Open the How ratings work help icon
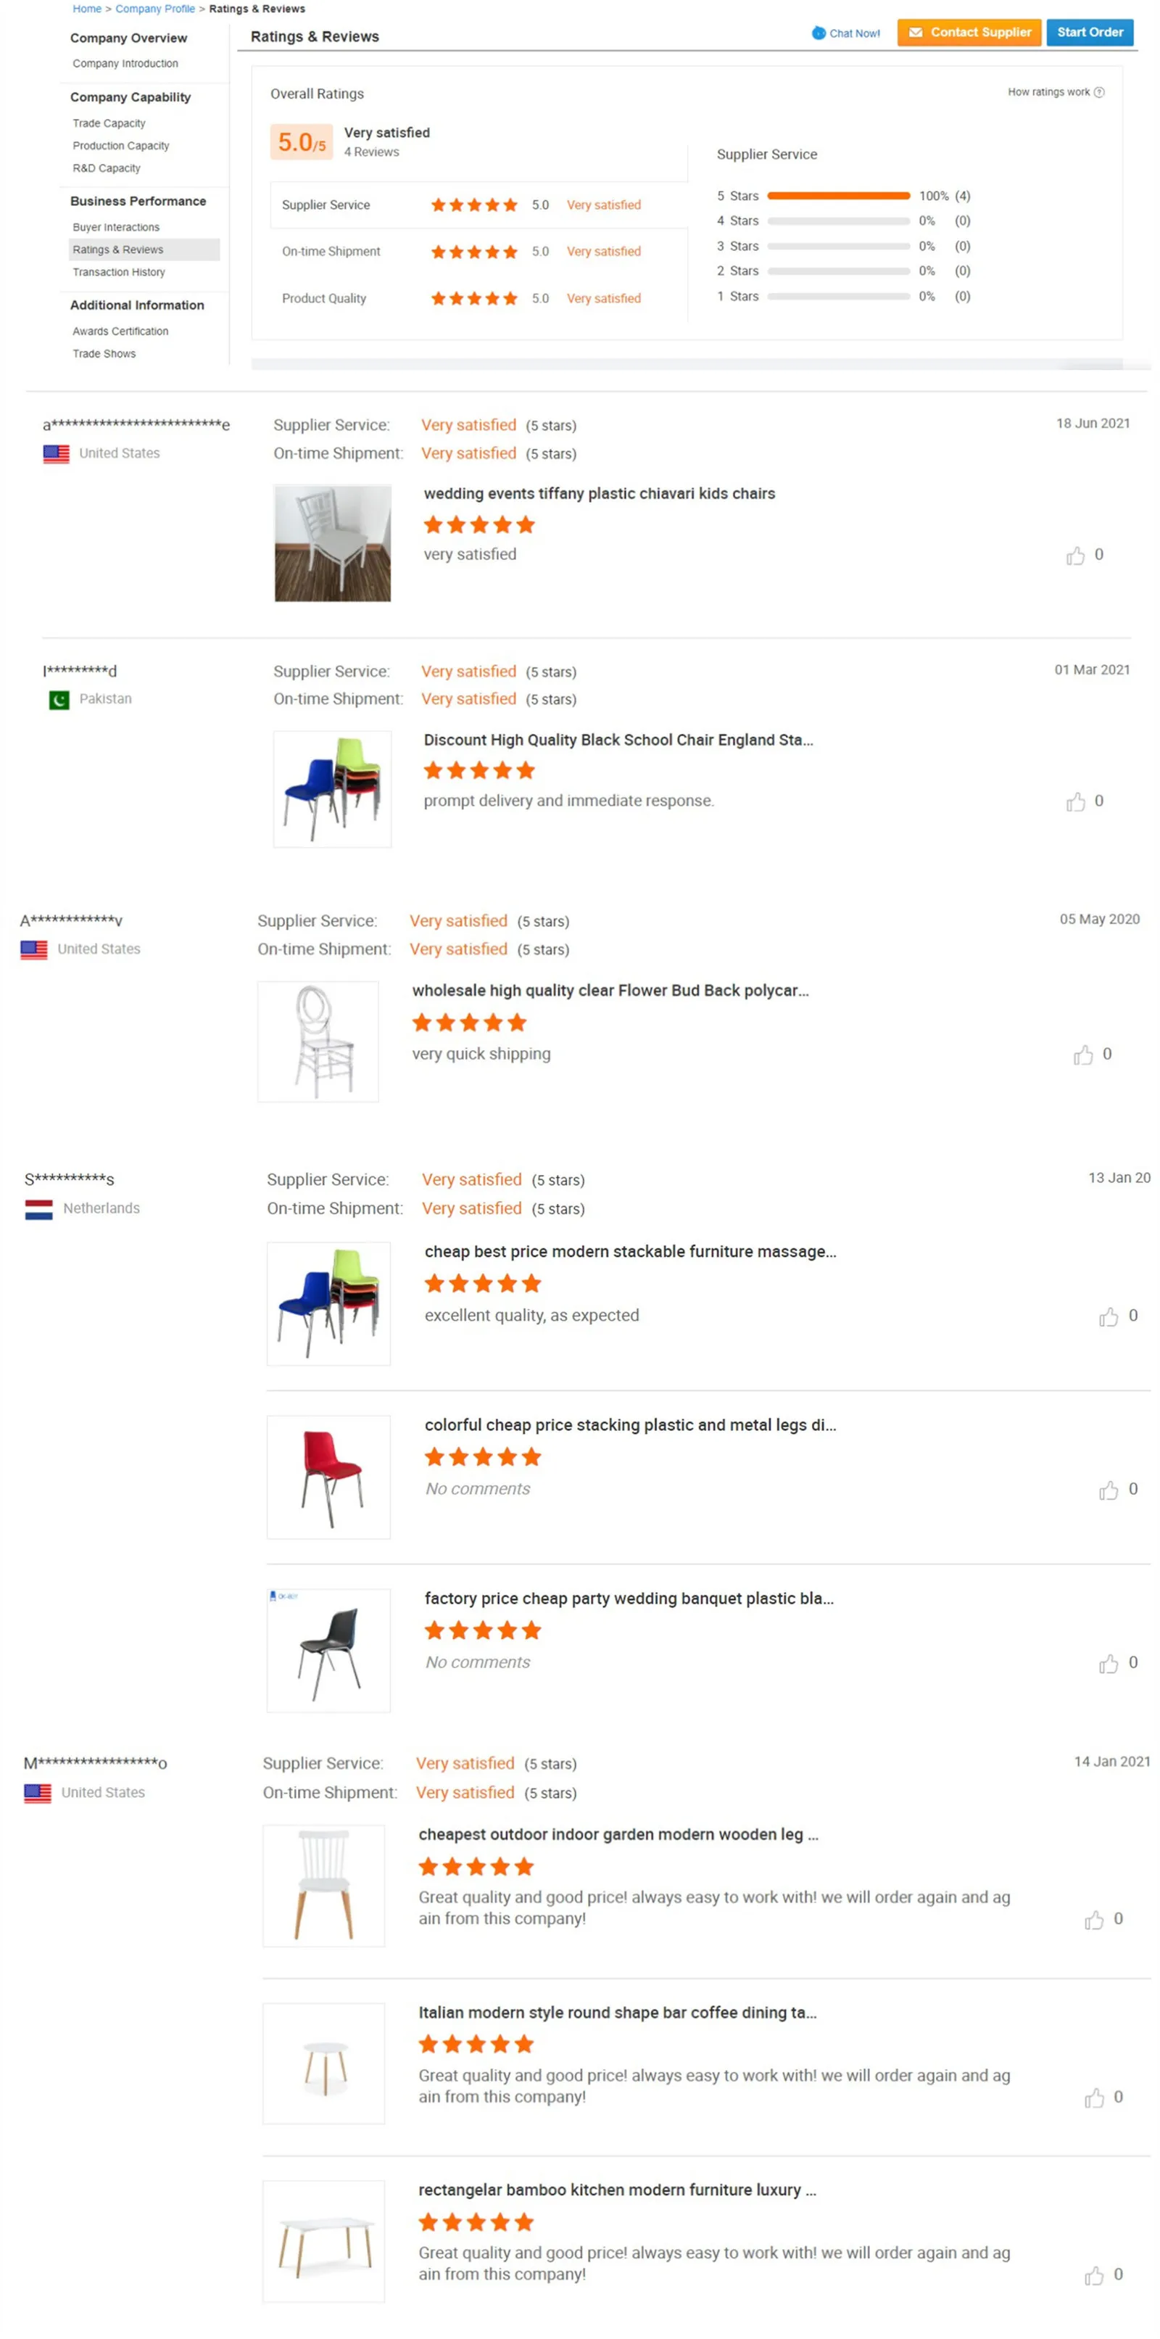The width and height of the screenshot is (1160, 2339). coord(1098,93)
